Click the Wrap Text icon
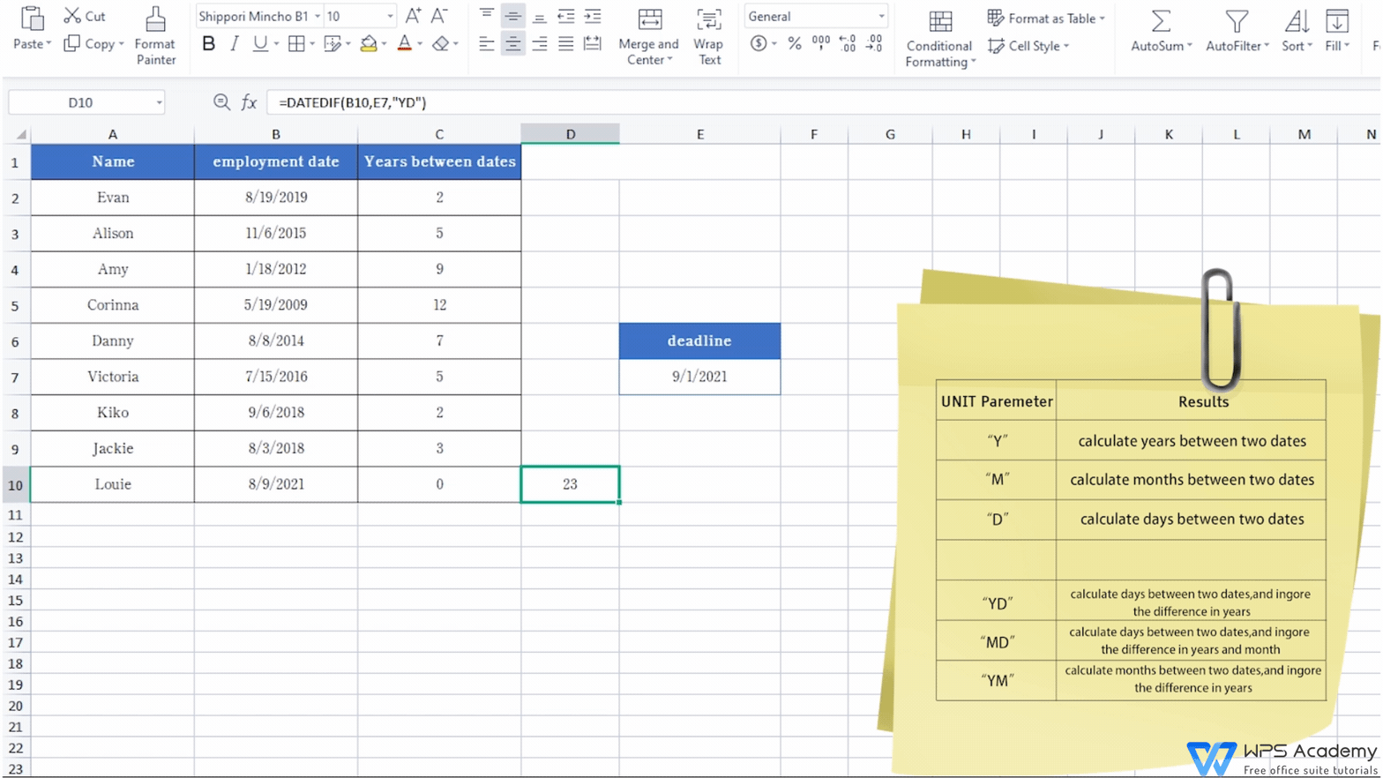Viewport: 1383px width, 778px height. pos(708,20)
